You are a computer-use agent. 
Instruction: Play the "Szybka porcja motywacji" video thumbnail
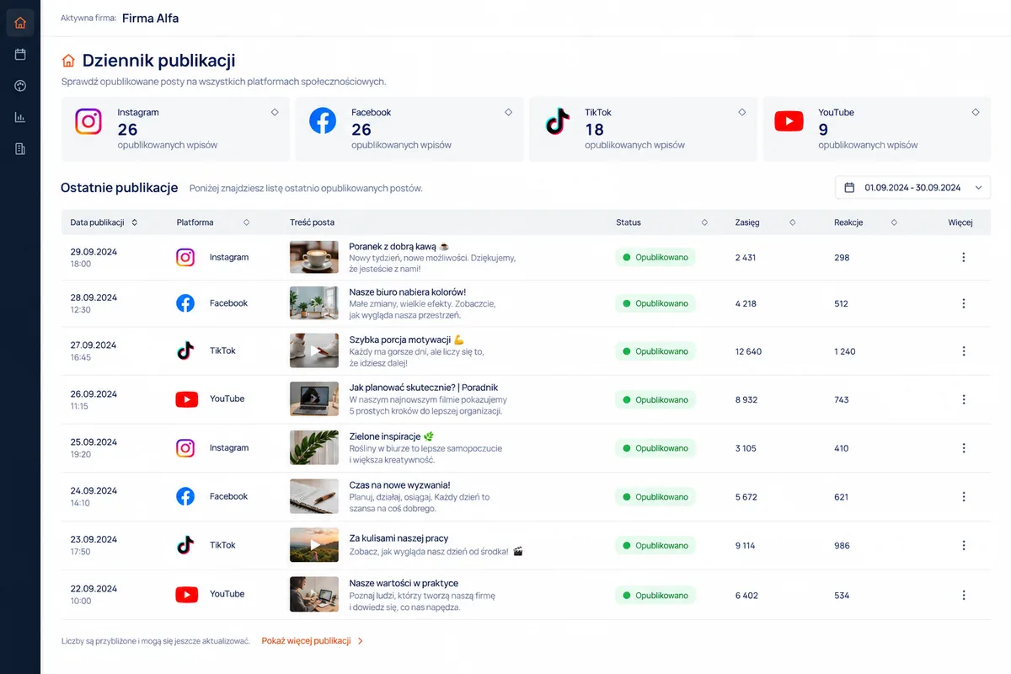coord(314,350)
